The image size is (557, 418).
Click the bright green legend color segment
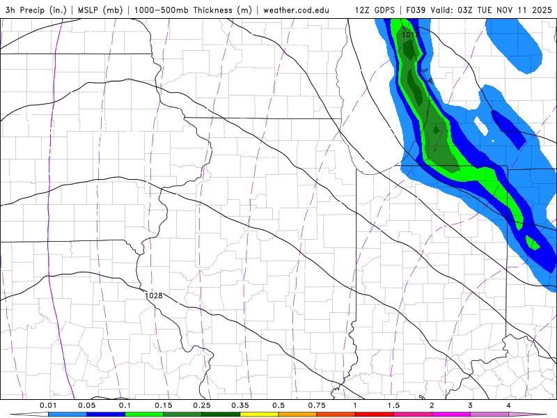click(144, 415)
